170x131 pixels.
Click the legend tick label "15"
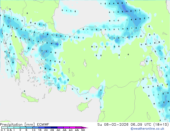point(40,130)
